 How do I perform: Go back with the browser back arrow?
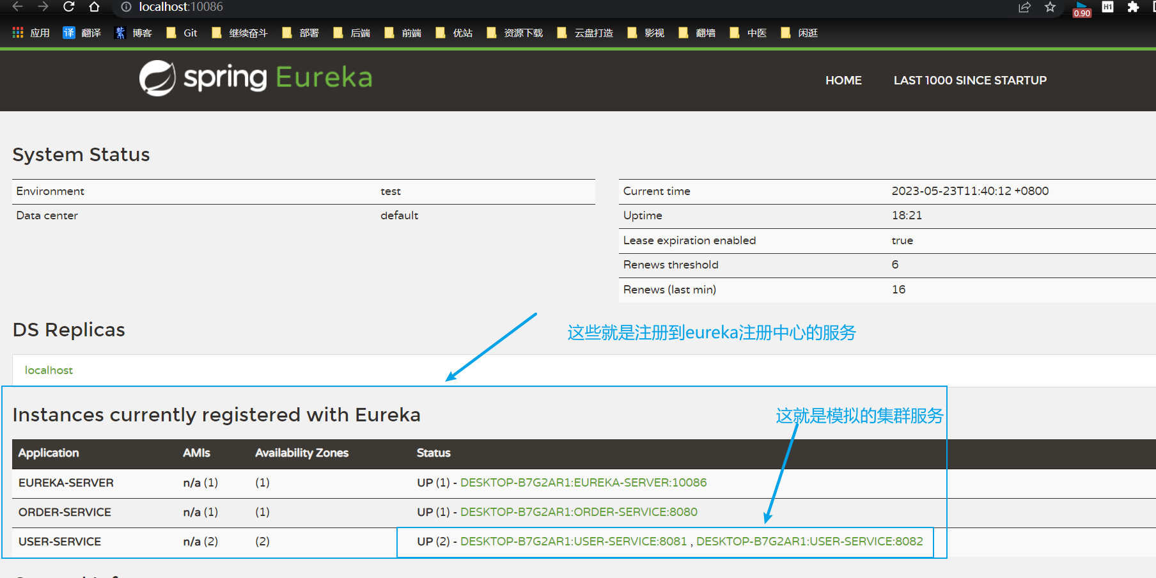point(17,6)
